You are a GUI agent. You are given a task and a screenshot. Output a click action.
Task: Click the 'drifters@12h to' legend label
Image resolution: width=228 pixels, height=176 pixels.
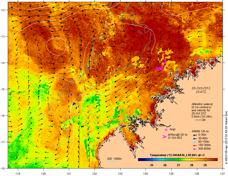177,135
